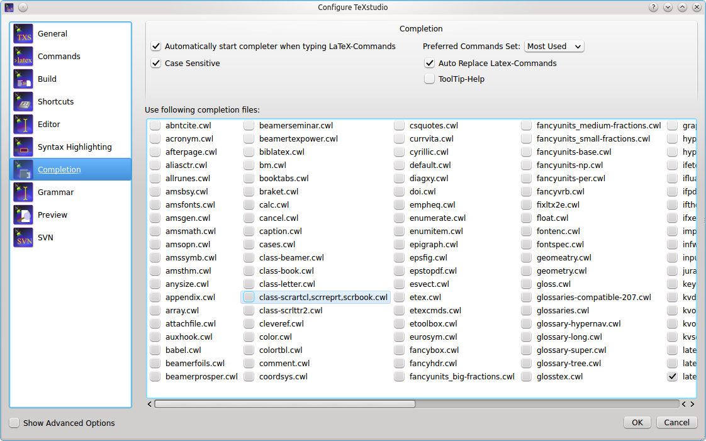
Task: Open the SVN settings icon
Action: [23, 238]
